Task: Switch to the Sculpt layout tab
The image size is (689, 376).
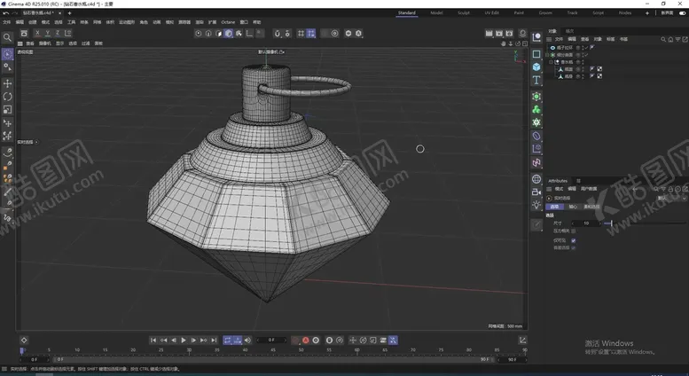Action: point(464,13)
